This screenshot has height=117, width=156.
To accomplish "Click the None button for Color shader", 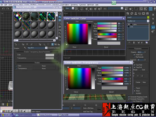I will 44,66.
